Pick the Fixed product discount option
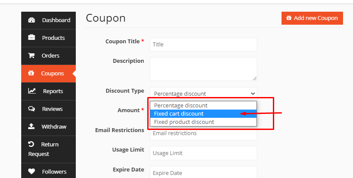 tap(184, 122)
